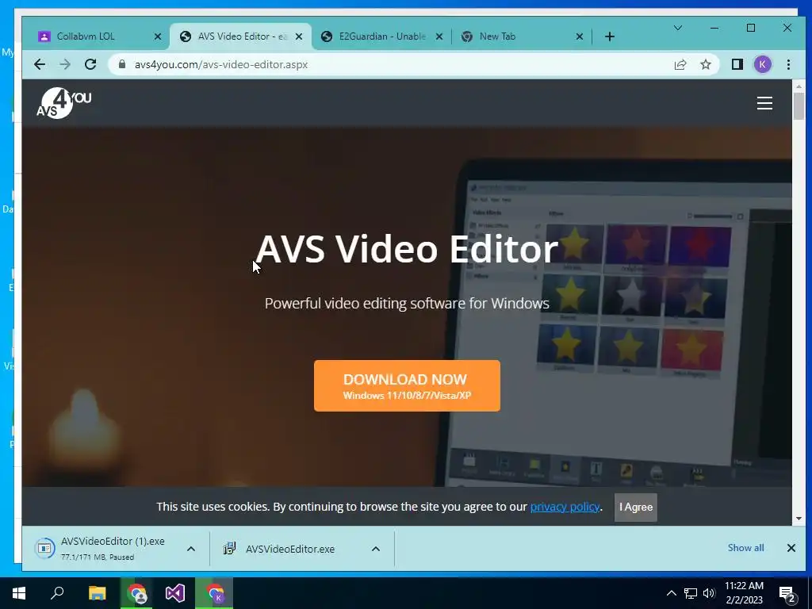Click the browser forward arrow

point(65,64)
